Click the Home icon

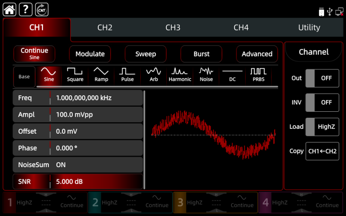(x=9, y=9)
